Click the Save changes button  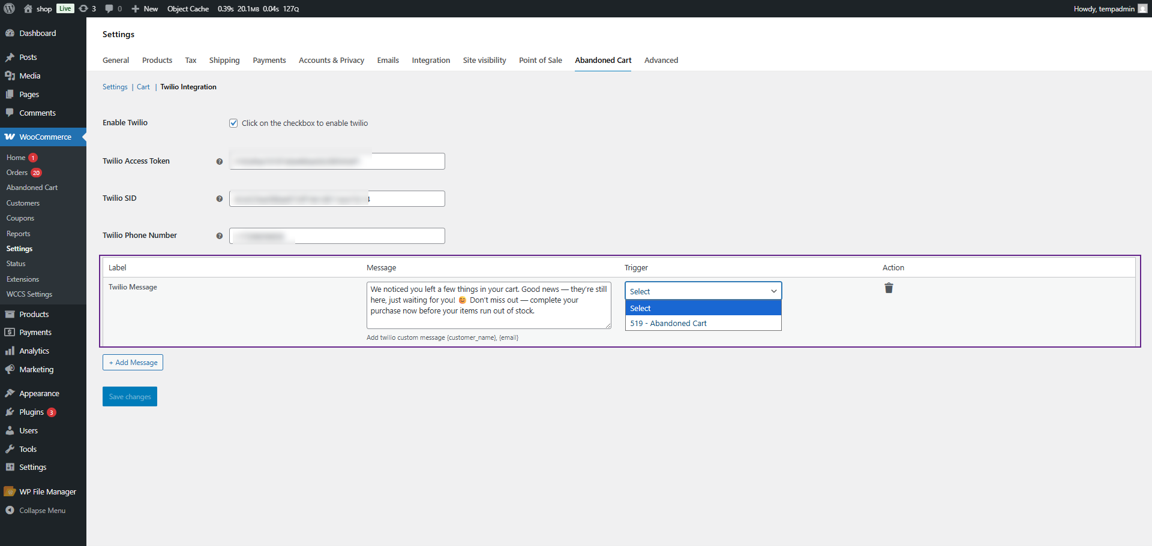click(x=130, y=396)
